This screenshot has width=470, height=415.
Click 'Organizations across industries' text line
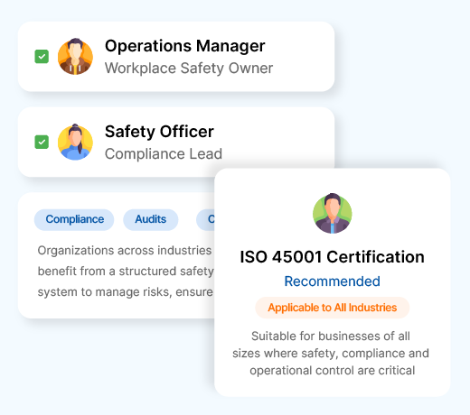pos(125,250)
